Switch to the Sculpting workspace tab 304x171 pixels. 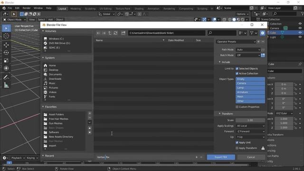pyautogui.click(x=90, y=9)
